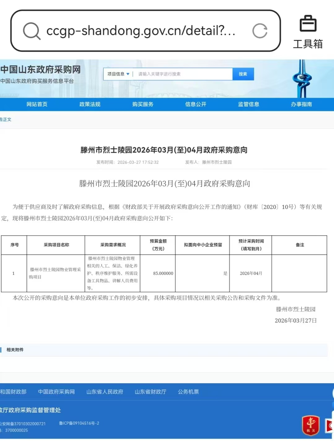Viewport: 334px width, 441px height.
Task: Reload the page with refresh icon
Action: click(x=260, y=31)
